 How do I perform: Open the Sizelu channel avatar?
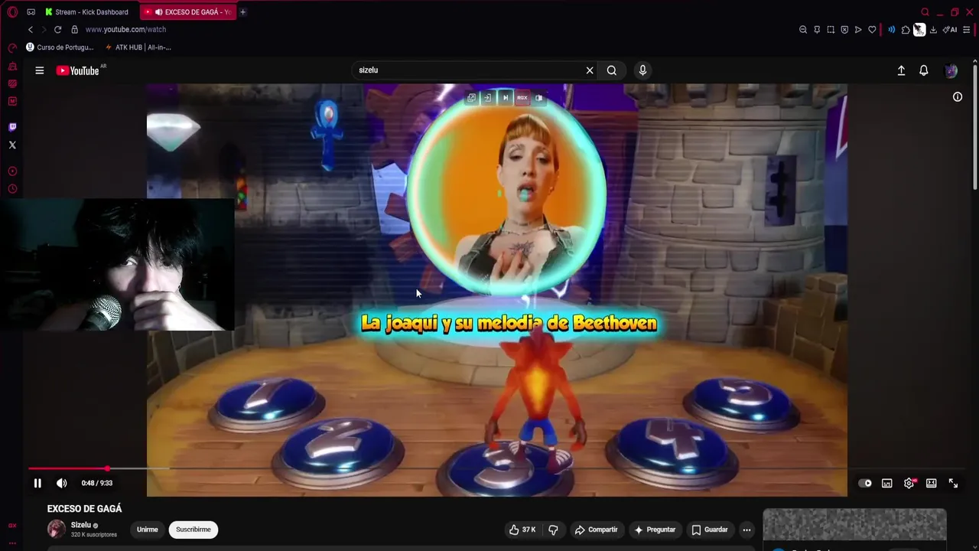click(57, 529)
